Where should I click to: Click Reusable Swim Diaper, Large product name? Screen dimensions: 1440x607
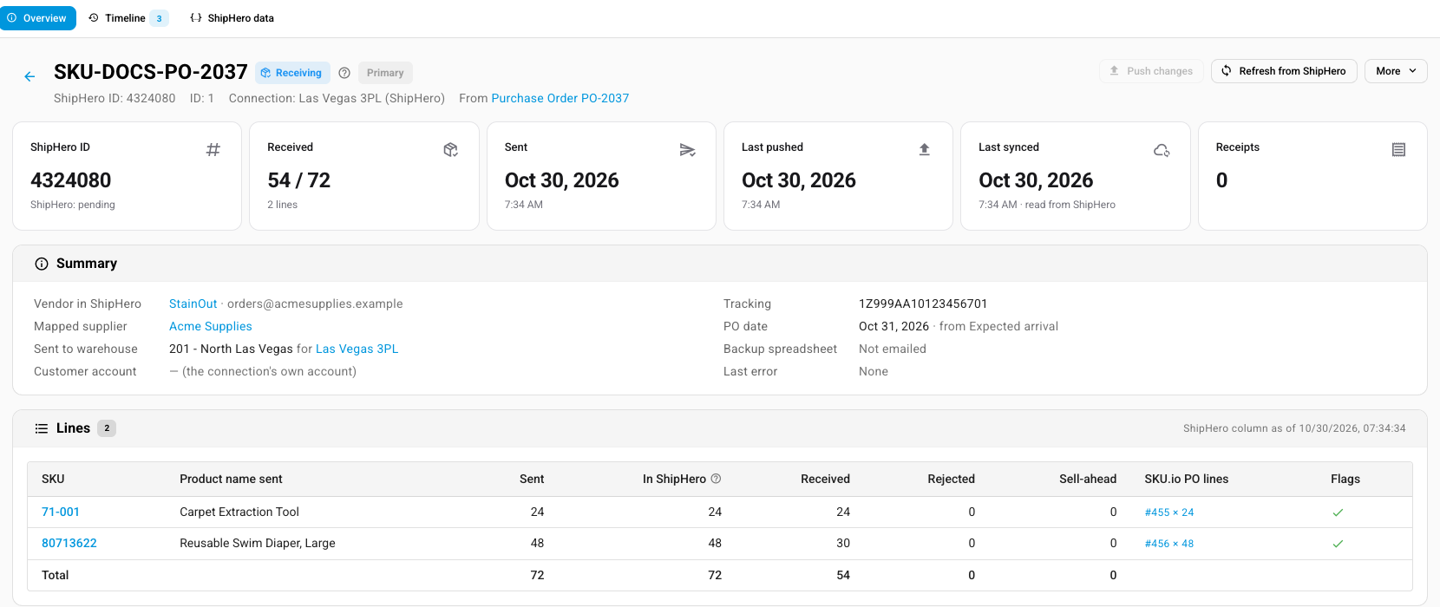258,543
